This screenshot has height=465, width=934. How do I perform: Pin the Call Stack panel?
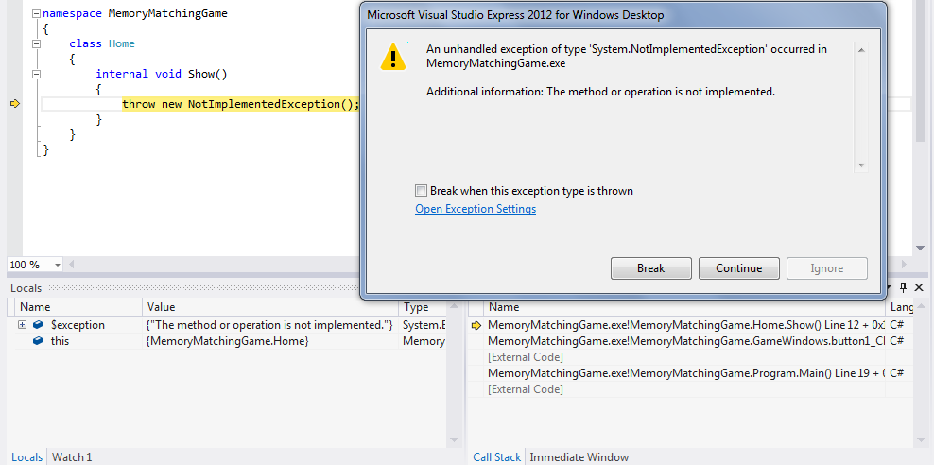903,287
